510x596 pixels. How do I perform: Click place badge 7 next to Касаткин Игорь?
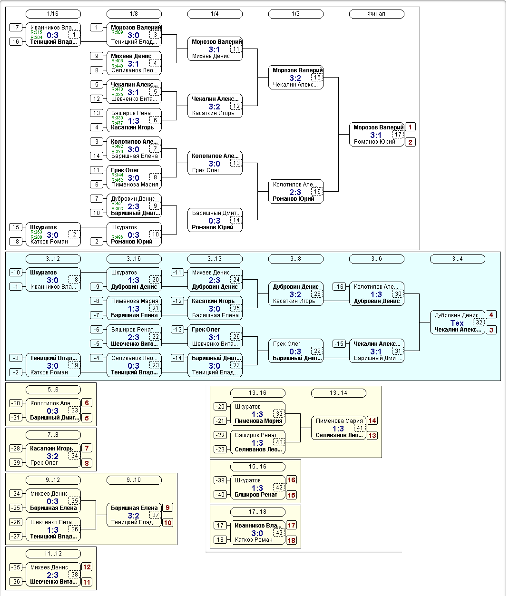coord(87,448)
